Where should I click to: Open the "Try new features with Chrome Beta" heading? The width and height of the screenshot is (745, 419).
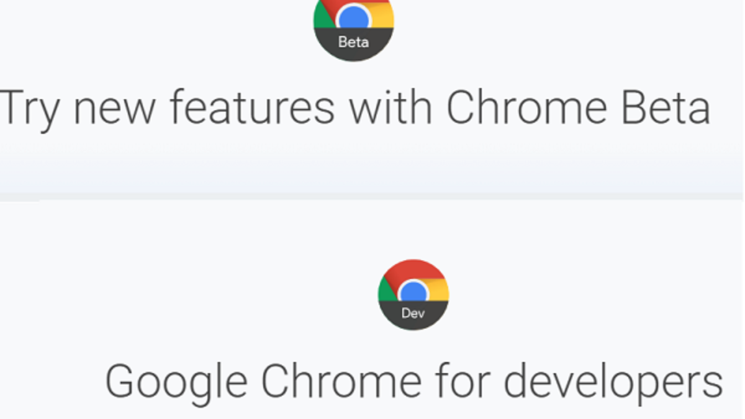click(354, 109)
